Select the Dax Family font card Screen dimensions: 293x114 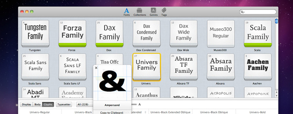coord(109,34)
